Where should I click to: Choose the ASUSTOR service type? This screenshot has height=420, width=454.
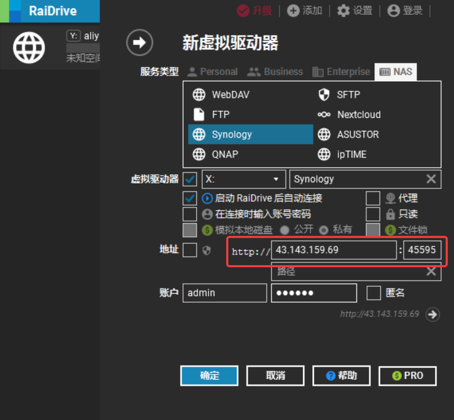pos(376,135)
